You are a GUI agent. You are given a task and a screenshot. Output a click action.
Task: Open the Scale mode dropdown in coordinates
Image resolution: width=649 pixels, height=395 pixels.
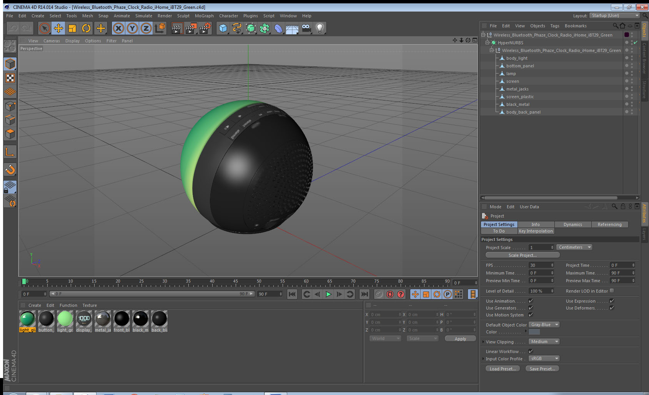tap(422, 338)
